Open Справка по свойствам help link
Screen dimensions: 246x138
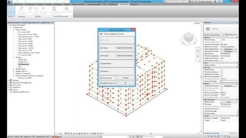coord(211,133)
